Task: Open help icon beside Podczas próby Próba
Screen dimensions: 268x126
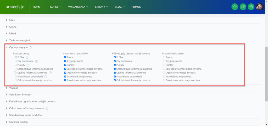Action: 27,57
